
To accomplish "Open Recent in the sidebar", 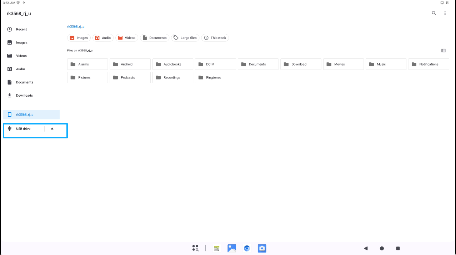I will tap(21, 29).
